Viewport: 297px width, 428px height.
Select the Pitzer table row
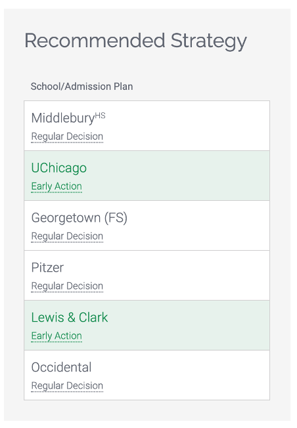pos(147,275)
